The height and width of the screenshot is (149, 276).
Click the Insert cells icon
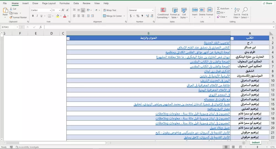point(195,10)
